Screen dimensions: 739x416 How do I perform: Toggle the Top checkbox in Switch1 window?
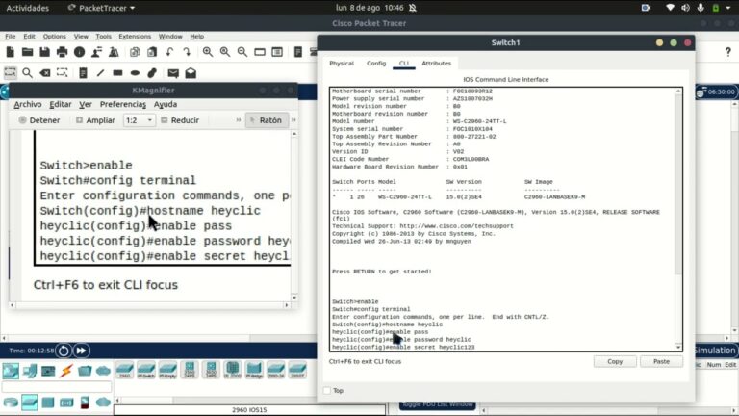pos(326,390)
